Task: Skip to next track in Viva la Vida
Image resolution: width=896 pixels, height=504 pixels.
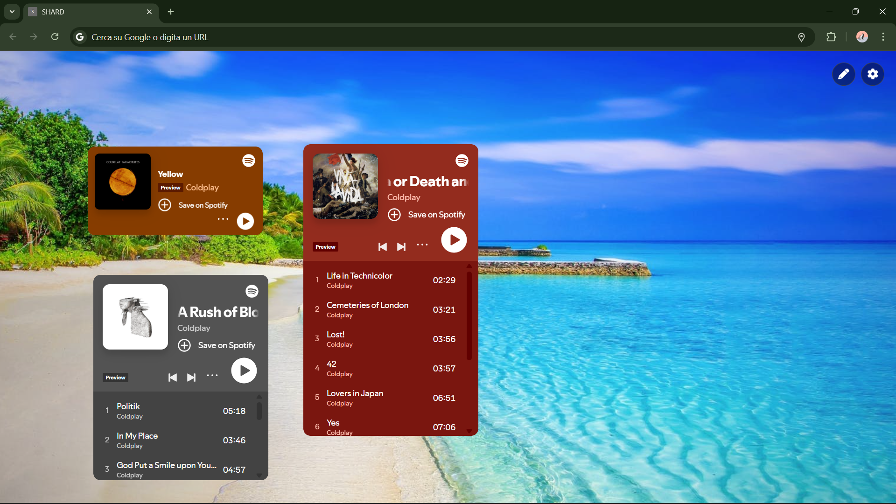Action: tap(401, 247)
